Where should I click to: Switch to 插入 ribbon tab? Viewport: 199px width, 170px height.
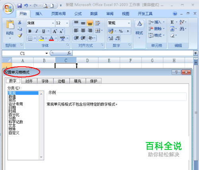[x=39, y=14]
